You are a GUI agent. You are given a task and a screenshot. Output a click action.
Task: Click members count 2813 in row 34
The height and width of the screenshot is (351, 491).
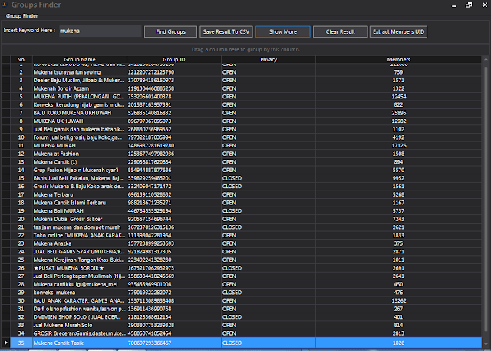tap(398, 333)
